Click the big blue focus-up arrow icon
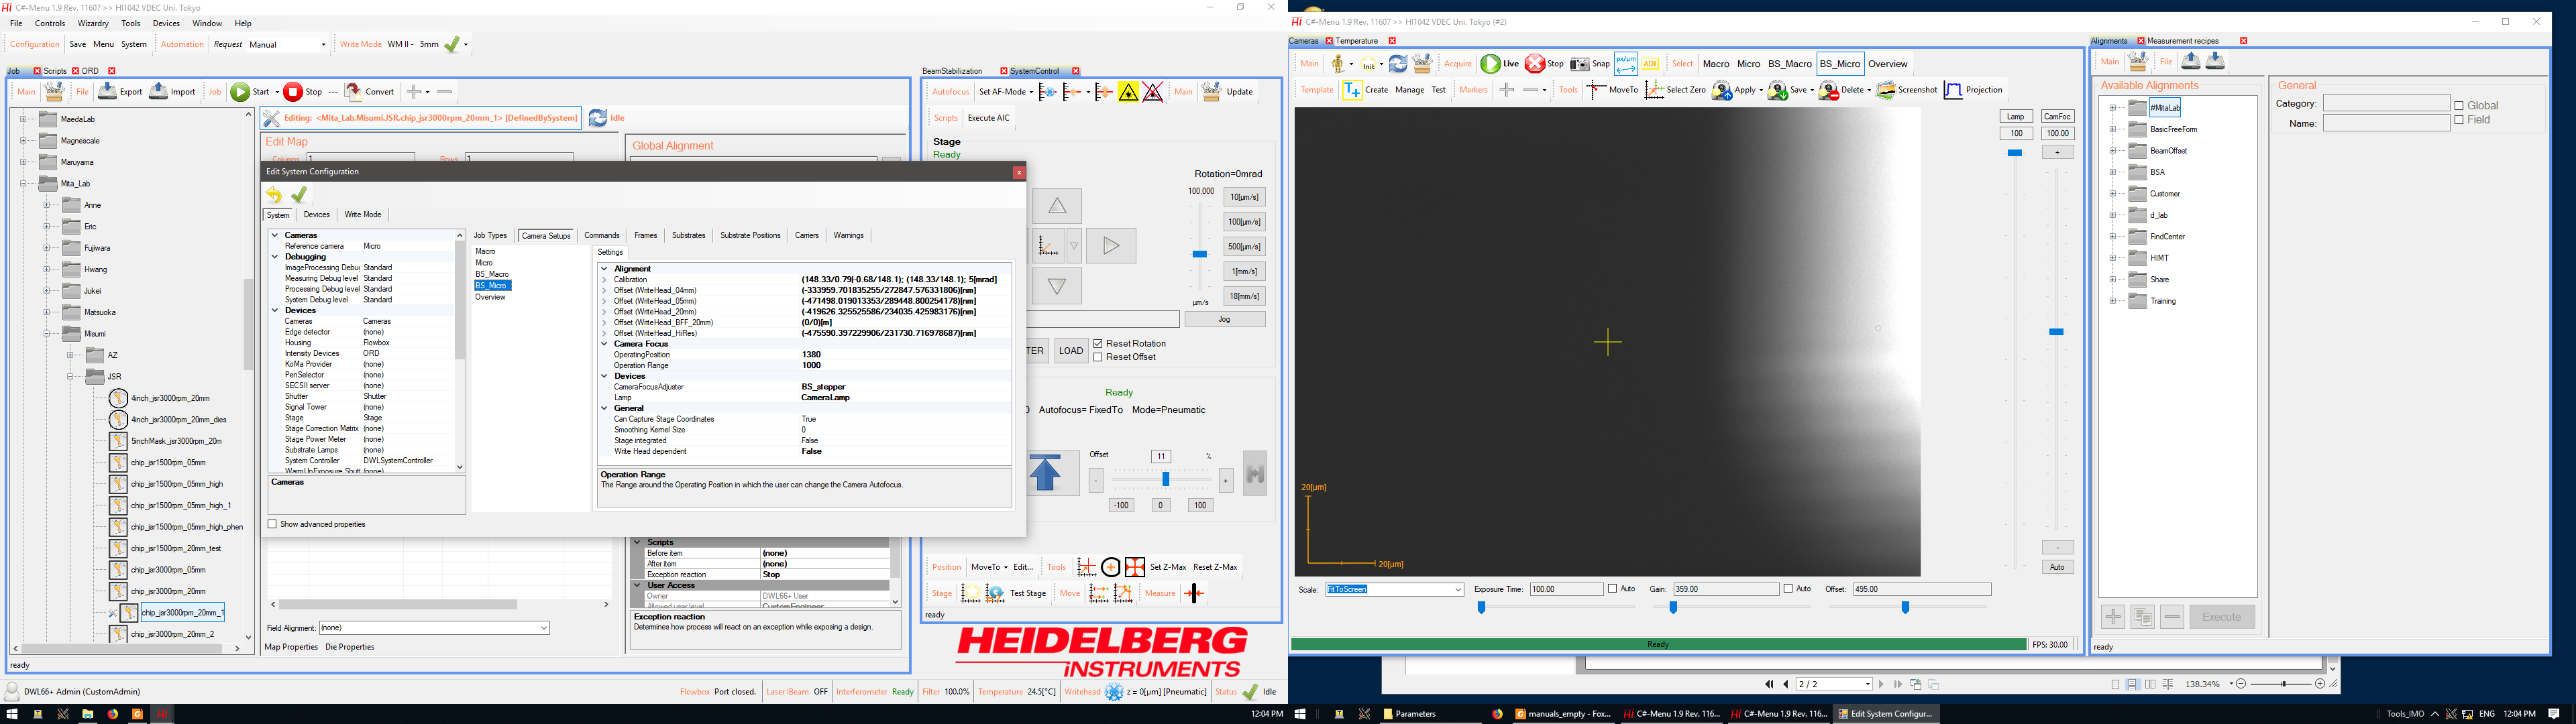Viewport: 2576px width, 724px height. click(1045, 472)
